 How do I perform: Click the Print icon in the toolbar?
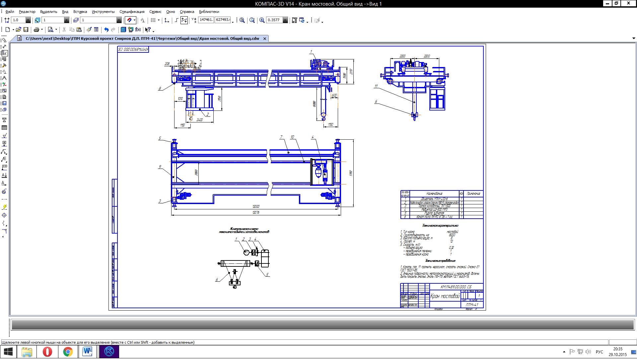click(x=36, y=30)
